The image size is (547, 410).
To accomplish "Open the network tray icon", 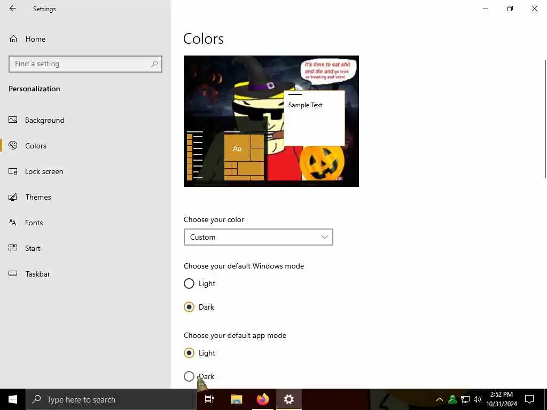I will (465, 399).
